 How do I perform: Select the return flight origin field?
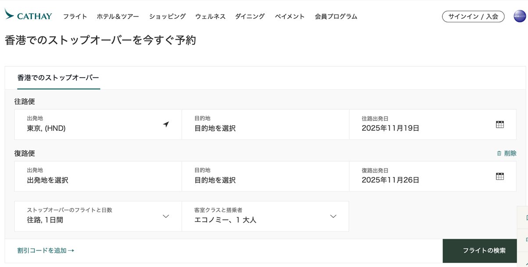tap(97, 176)
